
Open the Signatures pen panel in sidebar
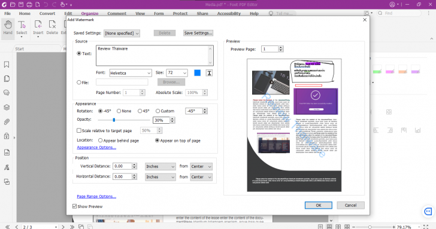coord(7,167)
